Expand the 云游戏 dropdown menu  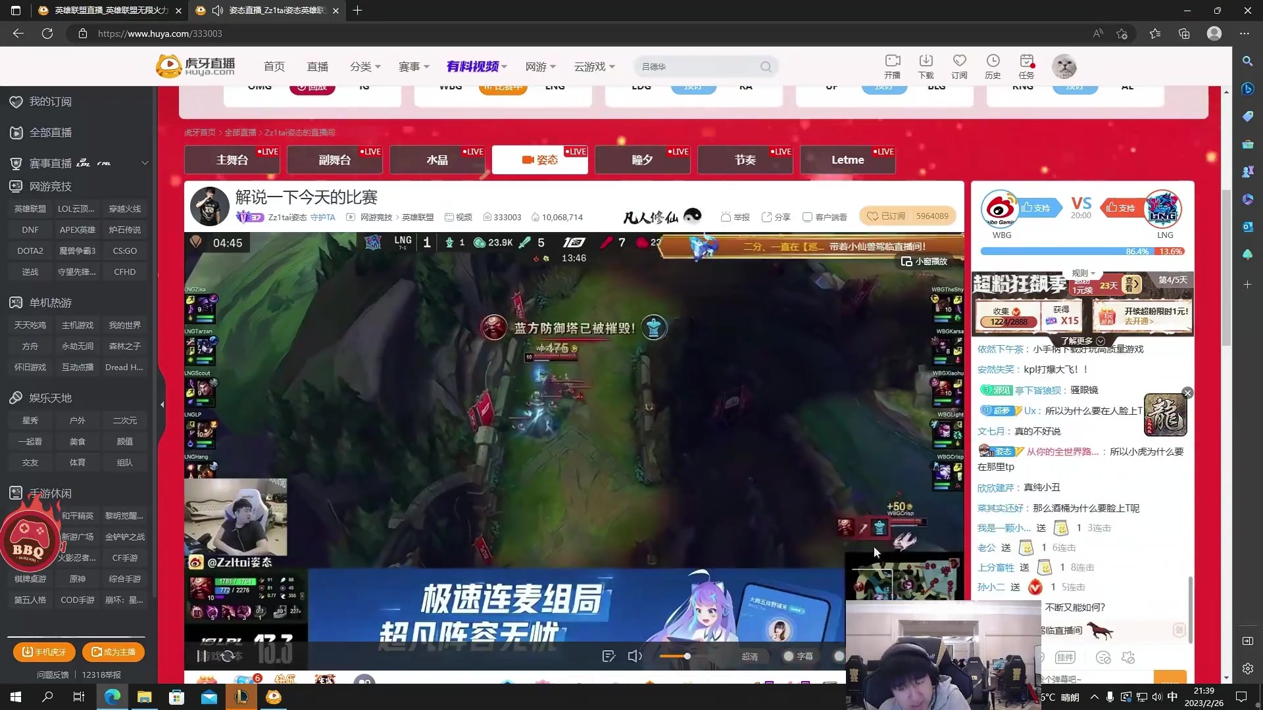[595, 66]
